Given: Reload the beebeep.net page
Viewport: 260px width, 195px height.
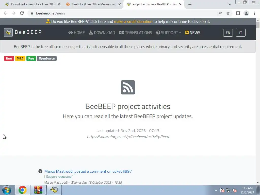Looking at the screenshot, I should click(x=22, y=13).
